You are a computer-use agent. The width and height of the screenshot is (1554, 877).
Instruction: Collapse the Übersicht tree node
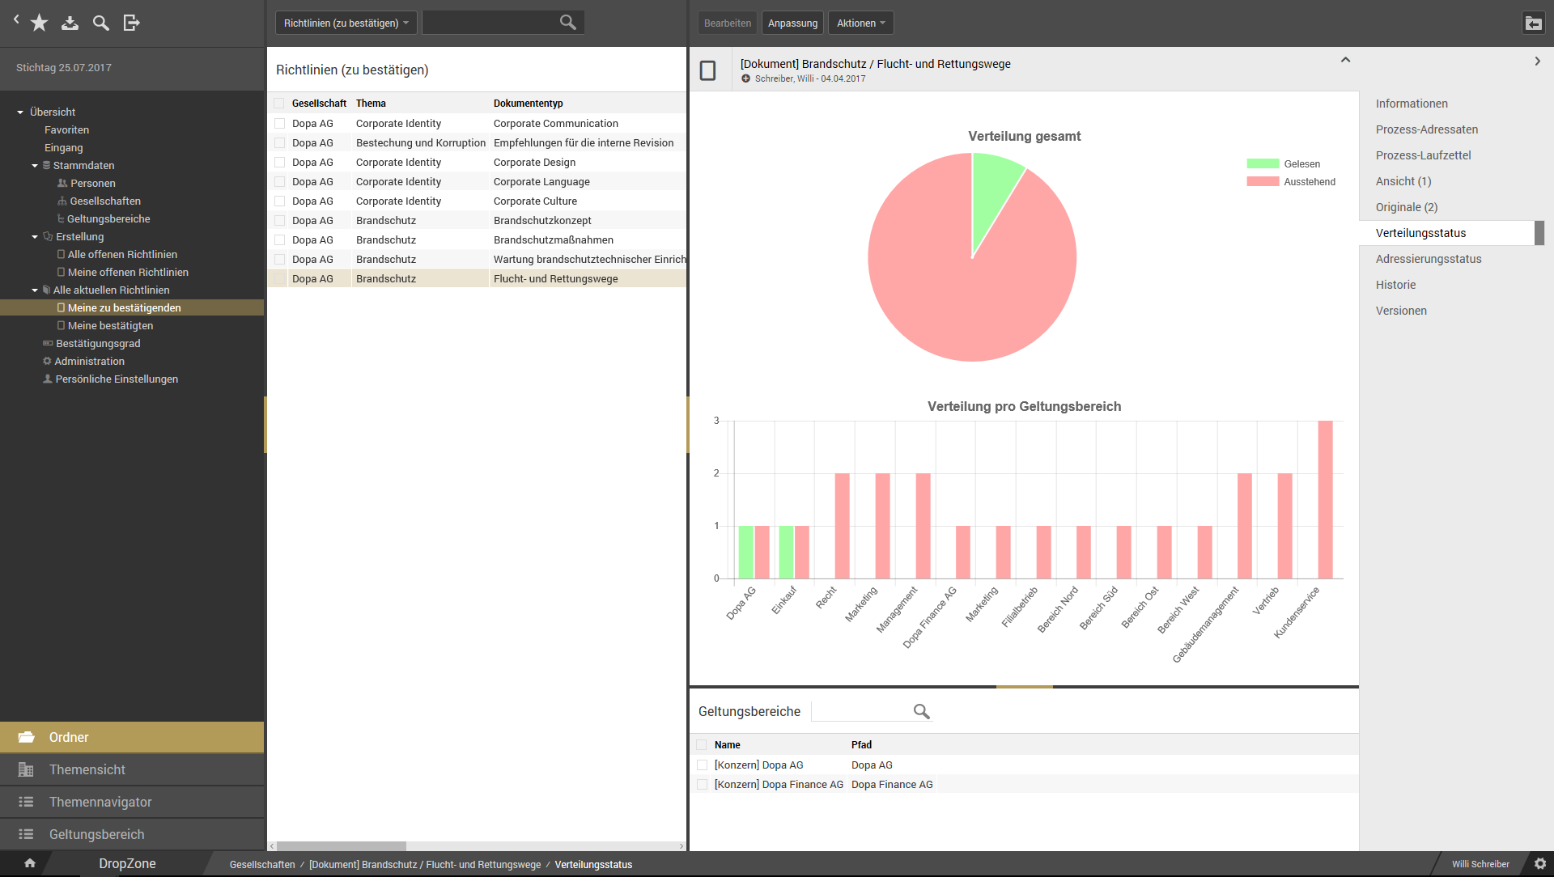pos(20,112)
